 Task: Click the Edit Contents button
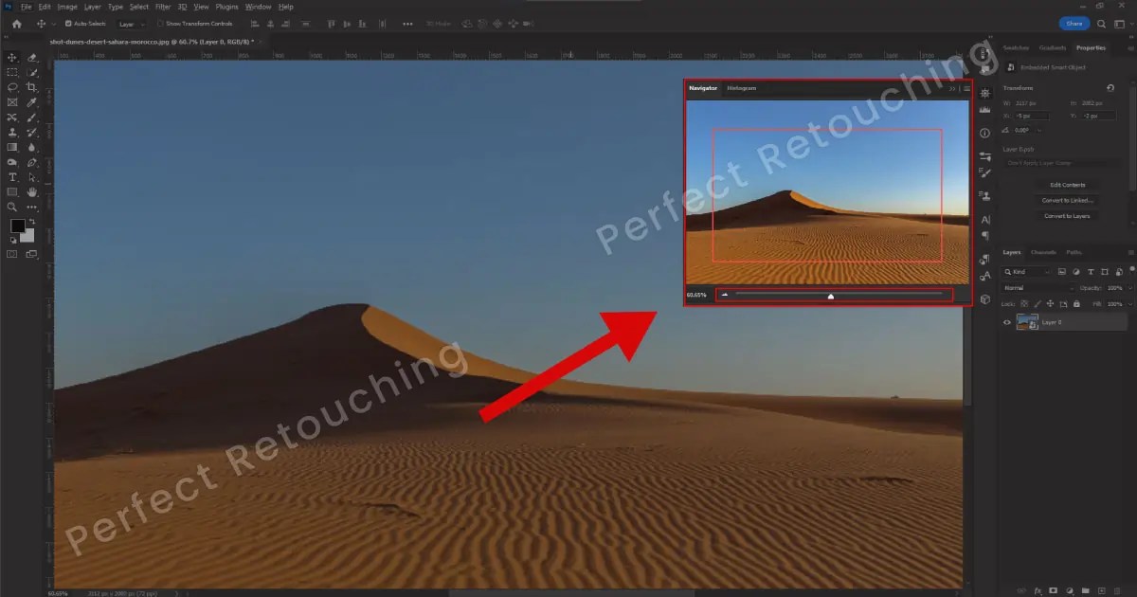click(x=1067, y=184)
